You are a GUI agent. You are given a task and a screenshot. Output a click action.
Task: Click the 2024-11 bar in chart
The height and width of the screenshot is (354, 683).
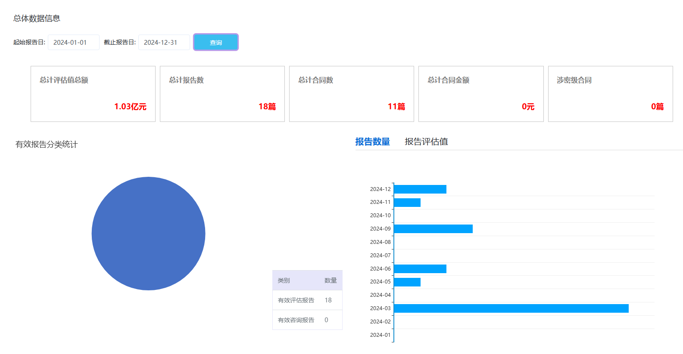pyautogui.click(x=407, y=203)
